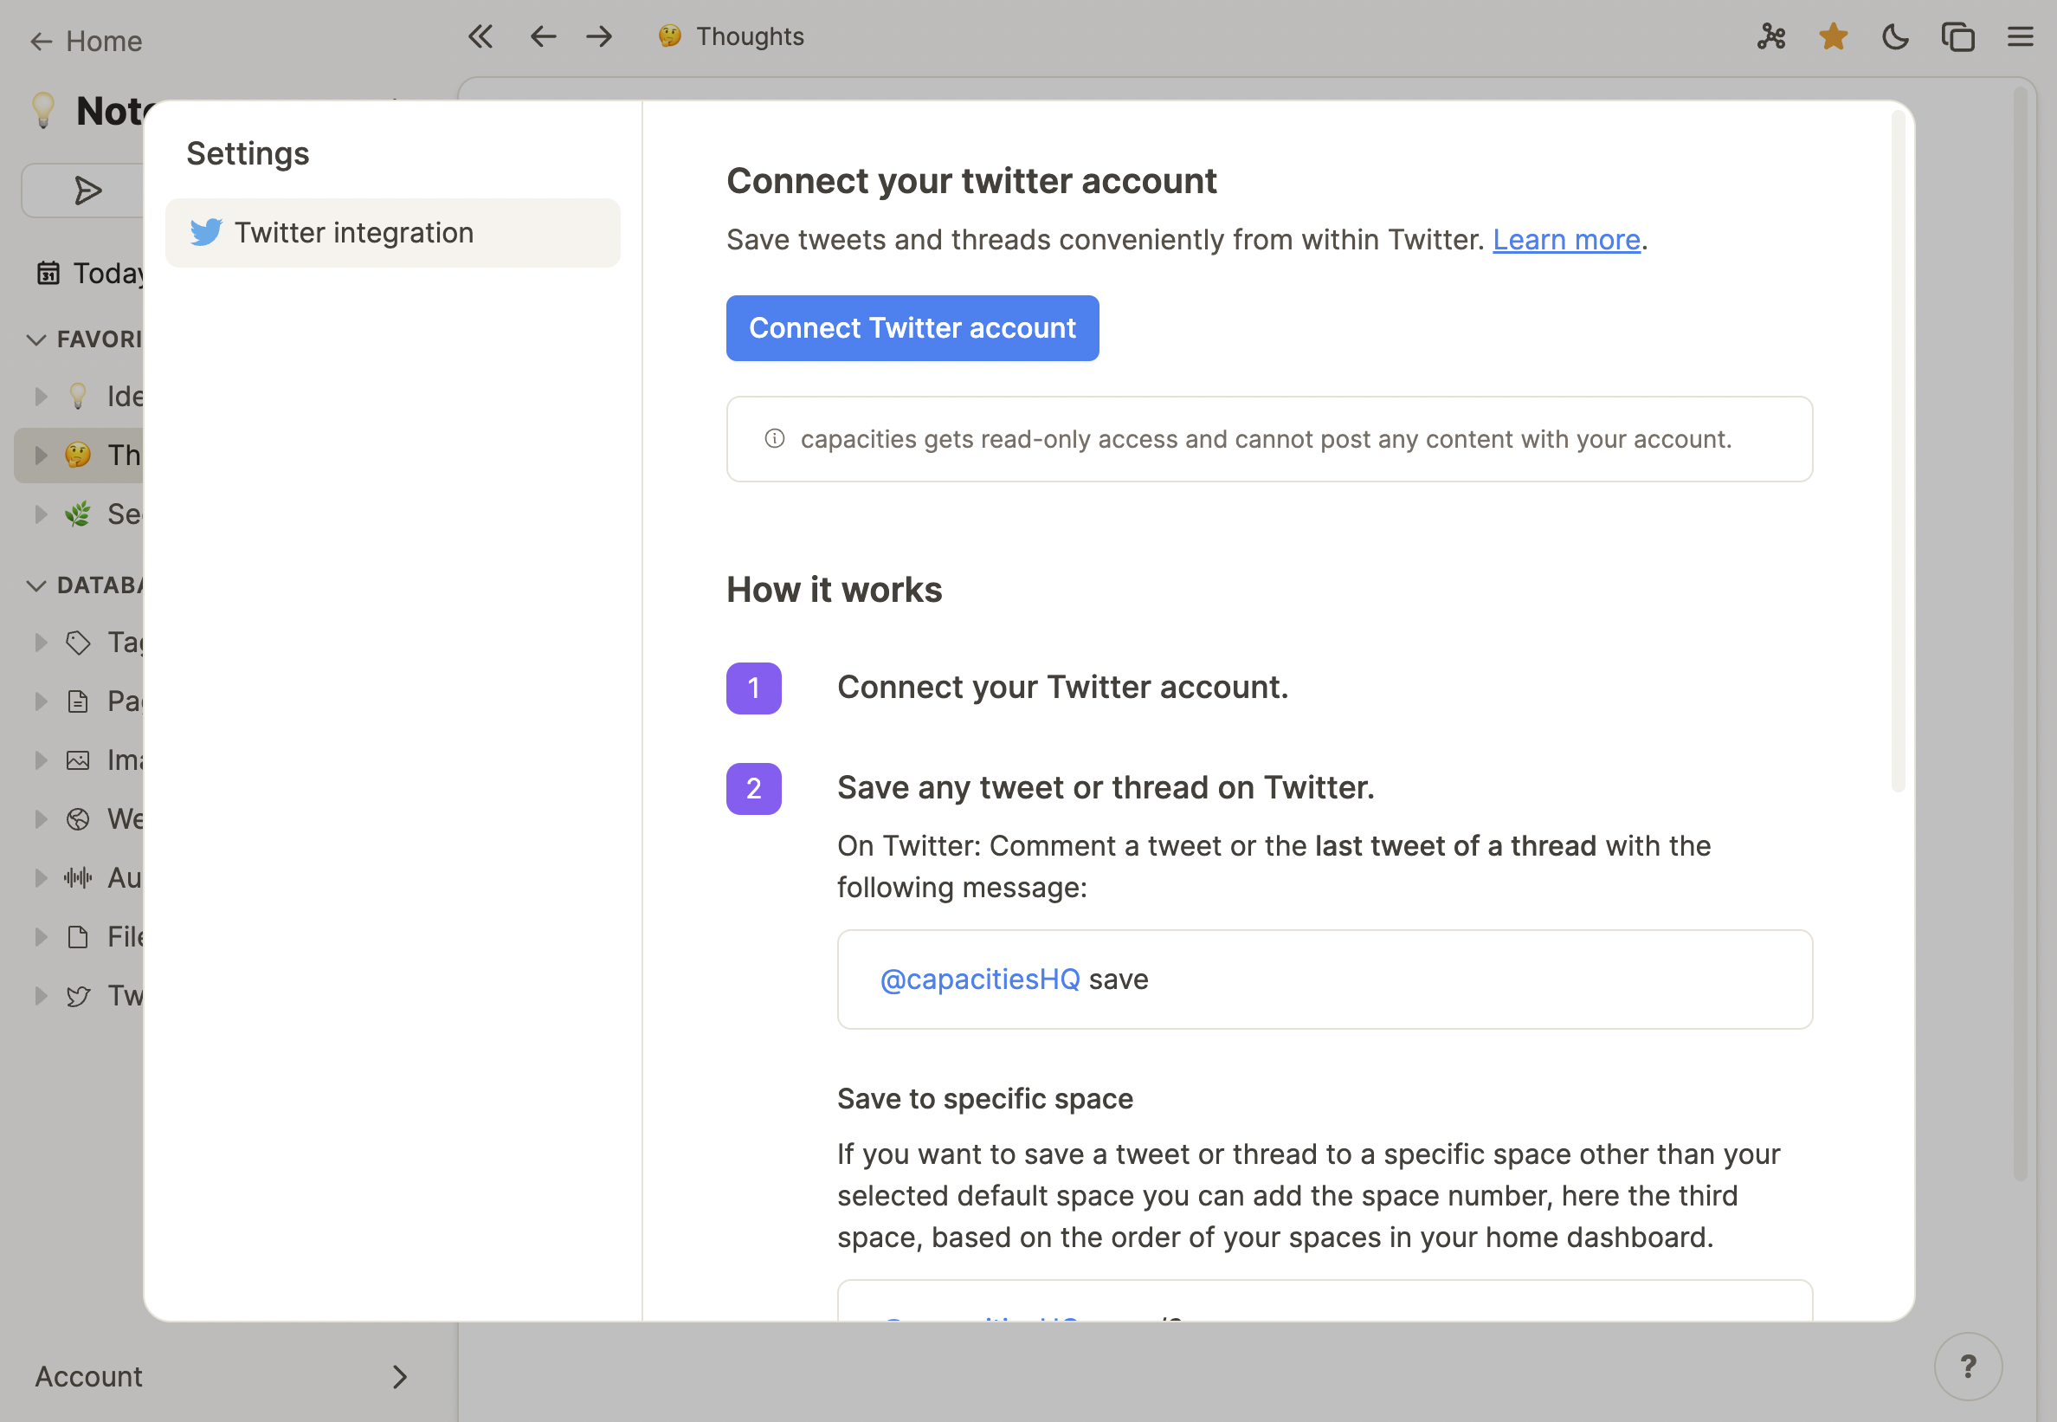This screenshot has height=1422, width=2057.
Task: Navigate forward with right arrow
Action: coord(599,36)
